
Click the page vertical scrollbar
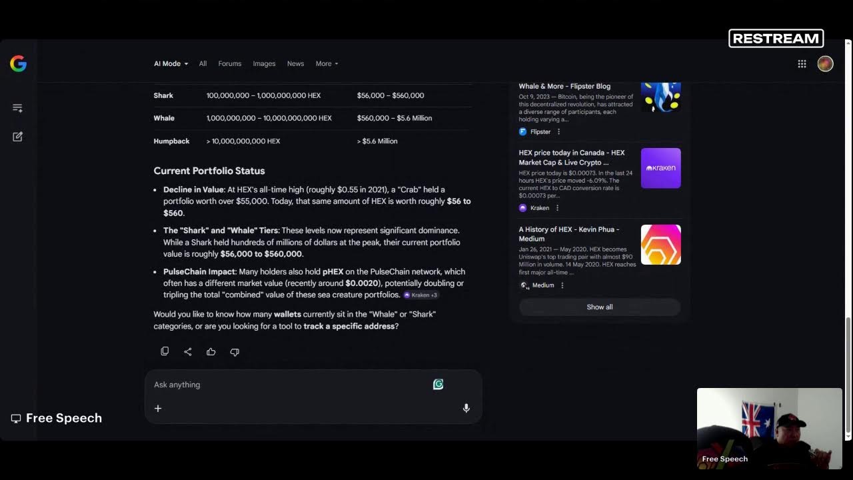pos(848,373)
